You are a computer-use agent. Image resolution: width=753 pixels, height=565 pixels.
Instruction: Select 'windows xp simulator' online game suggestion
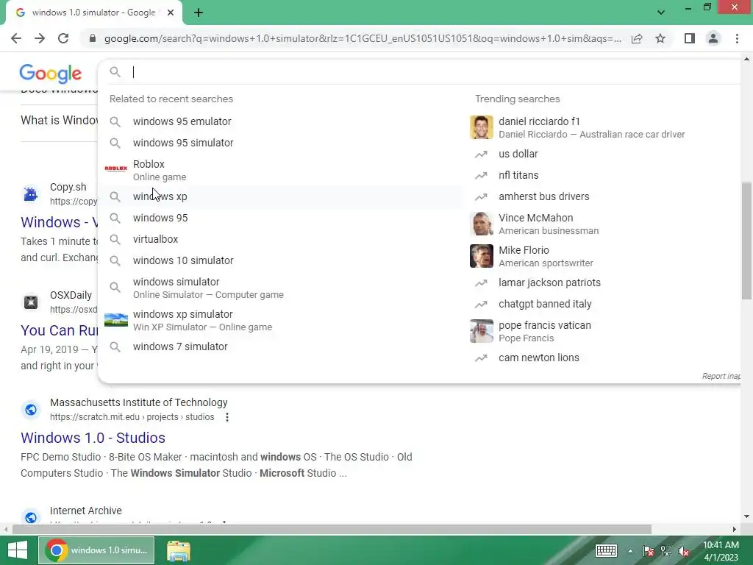tap(281, 320)
